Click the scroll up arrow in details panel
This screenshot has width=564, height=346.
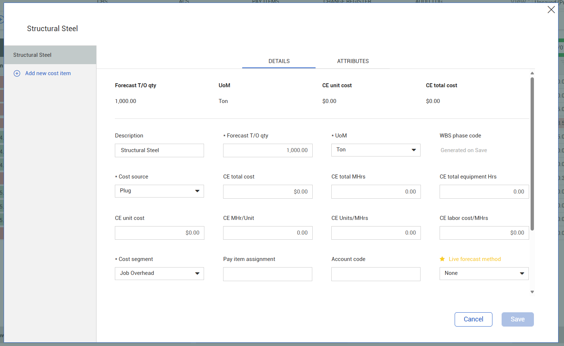[x=532, y=73]
